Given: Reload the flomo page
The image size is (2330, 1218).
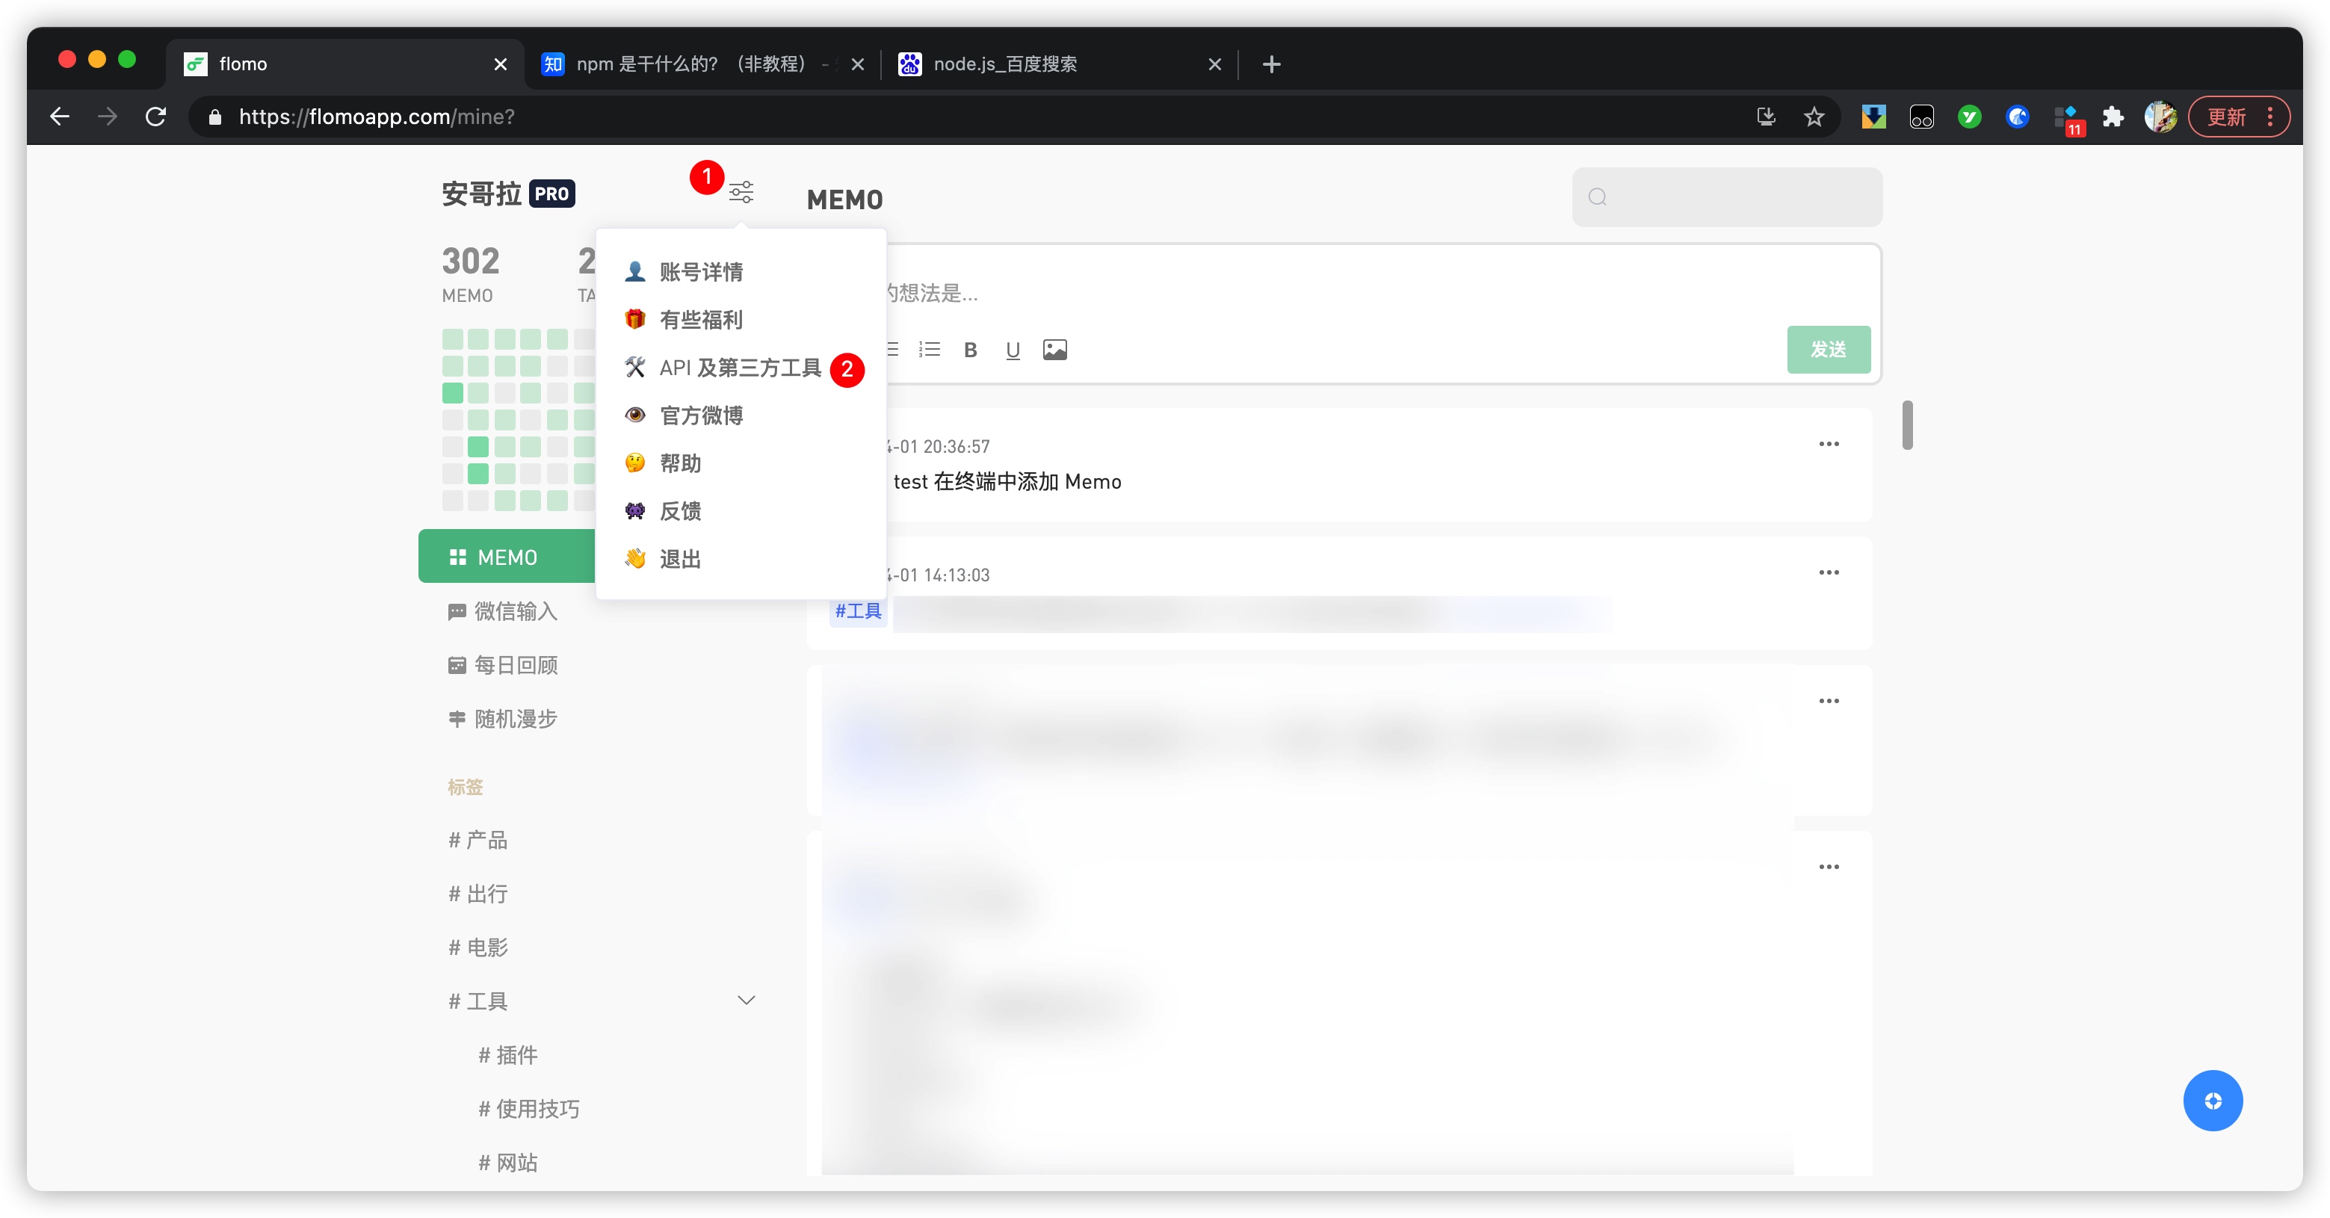Looking at the screenshot, I should pyautogui.click(x=155, y=117).
